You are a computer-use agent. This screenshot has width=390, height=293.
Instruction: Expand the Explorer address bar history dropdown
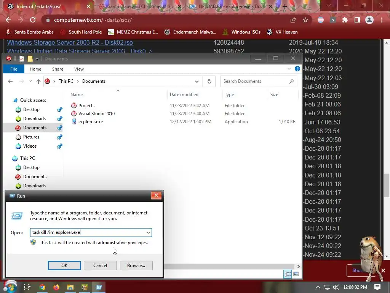click(197, 82)
